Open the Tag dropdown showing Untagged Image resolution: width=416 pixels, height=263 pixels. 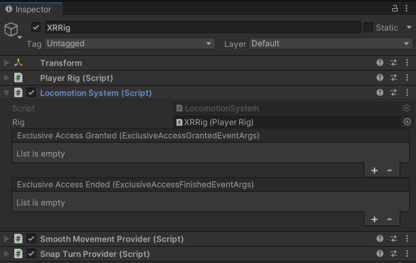pos(130,43)
